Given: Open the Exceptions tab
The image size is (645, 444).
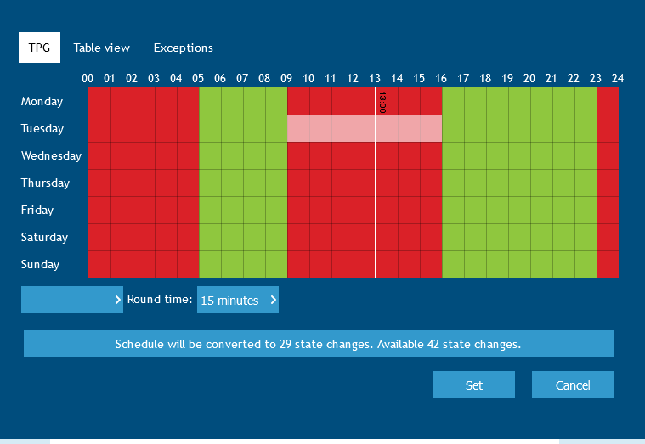Looking at the screenshot, I should coord(183,48).
